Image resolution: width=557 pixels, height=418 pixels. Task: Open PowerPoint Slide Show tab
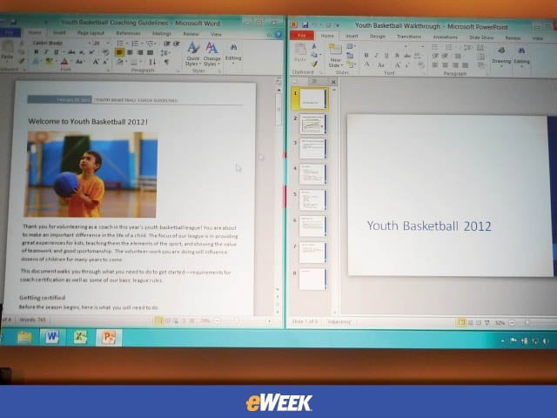[x=481, y=37]
